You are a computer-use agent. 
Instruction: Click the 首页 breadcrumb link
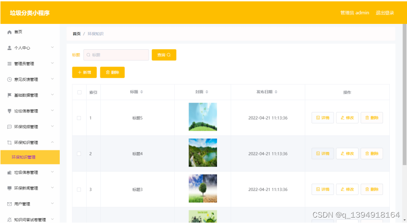(76, 34)
